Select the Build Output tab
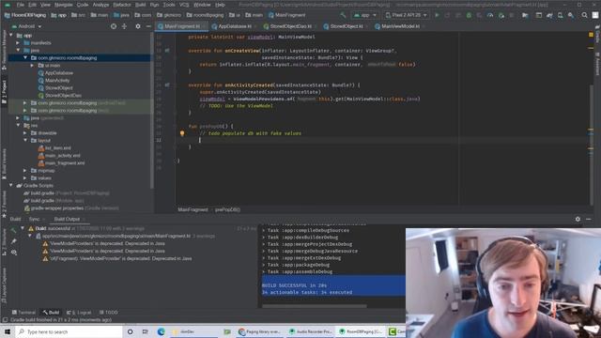The image size is (601, 338). point(68,219)
